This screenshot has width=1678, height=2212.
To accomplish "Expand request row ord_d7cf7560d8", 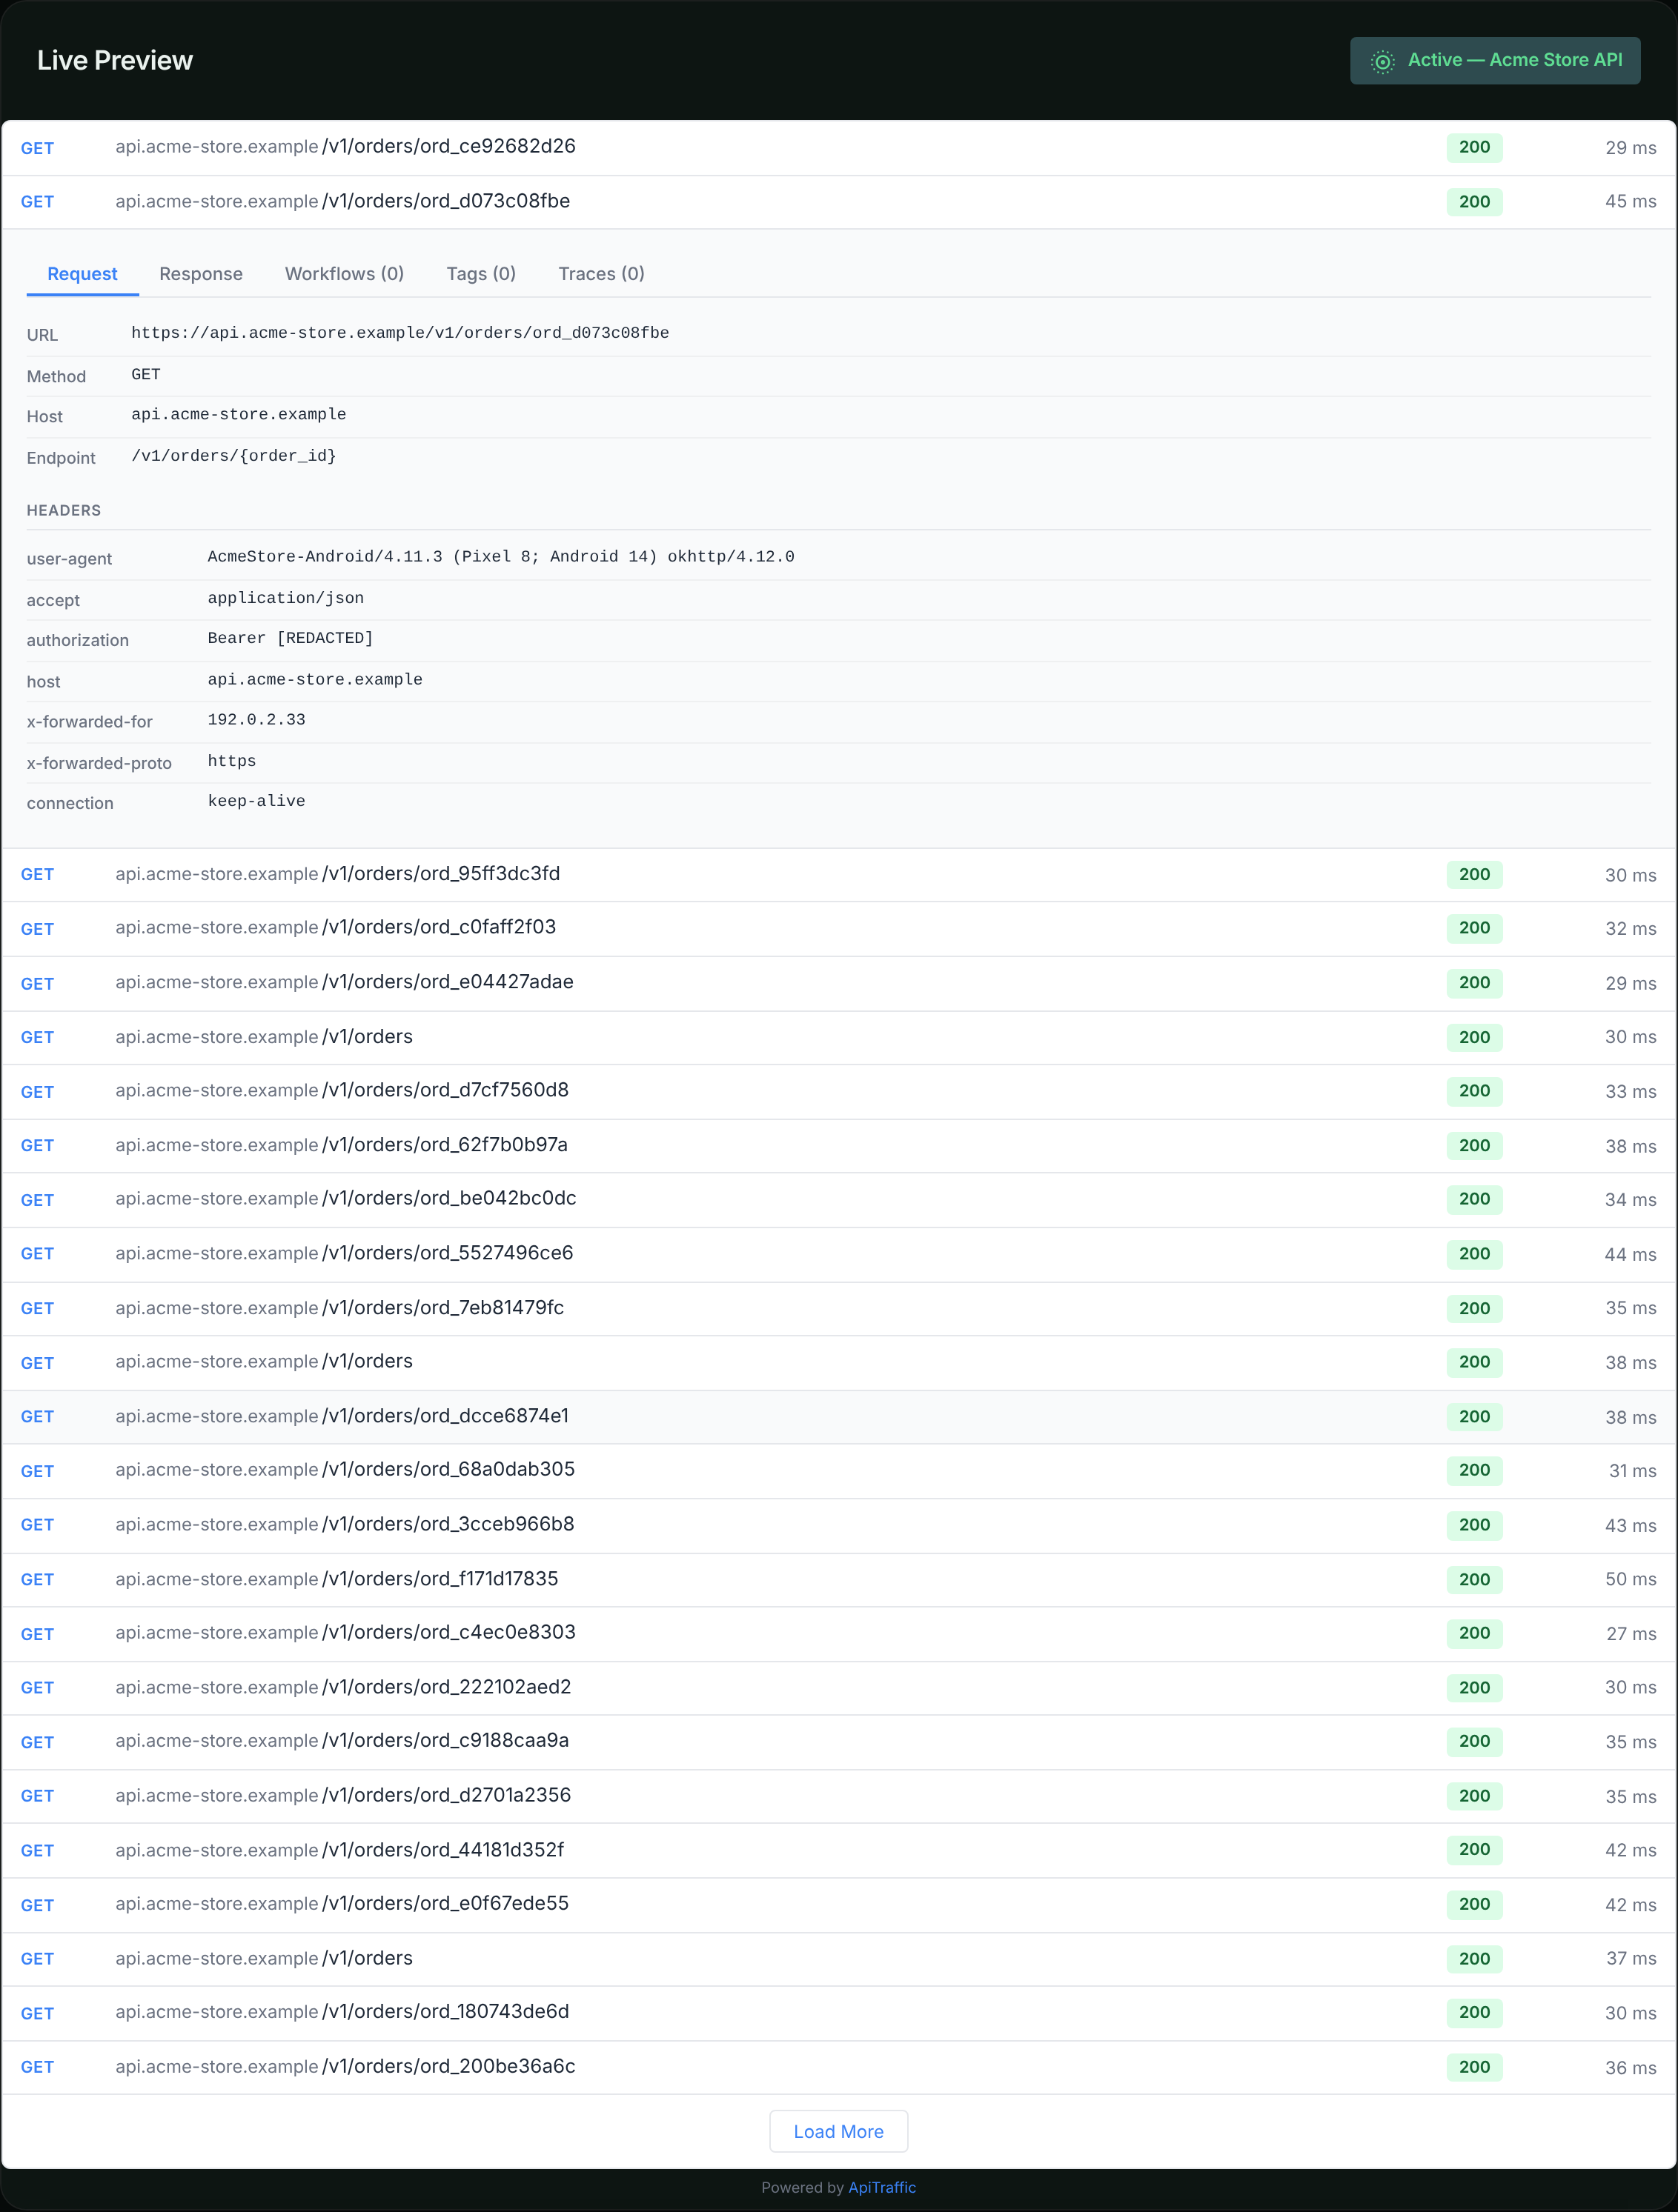I will [x=838, y=1091].
